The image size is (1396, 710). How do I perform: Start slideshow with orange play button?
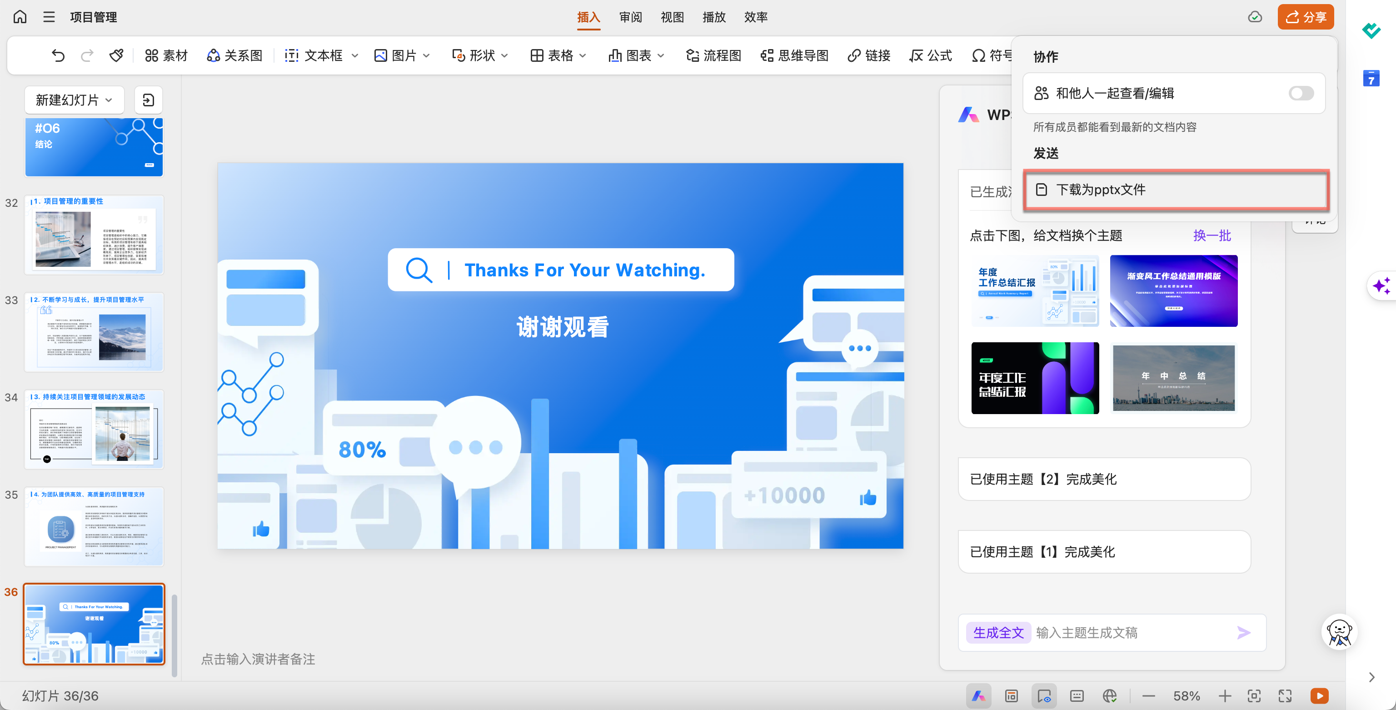coord(1320,696)
